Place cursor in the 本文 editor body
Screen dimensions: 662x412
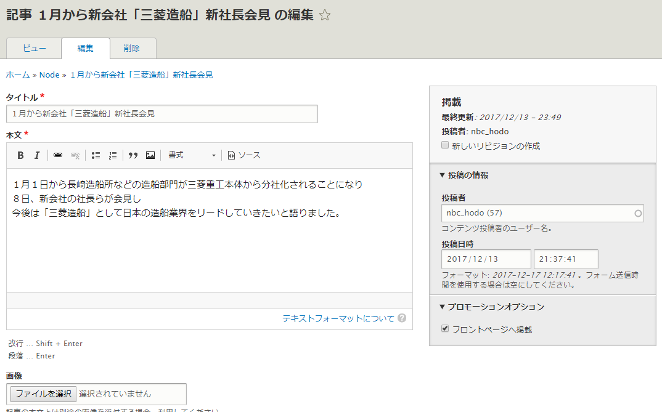click(x=210, y=230)
